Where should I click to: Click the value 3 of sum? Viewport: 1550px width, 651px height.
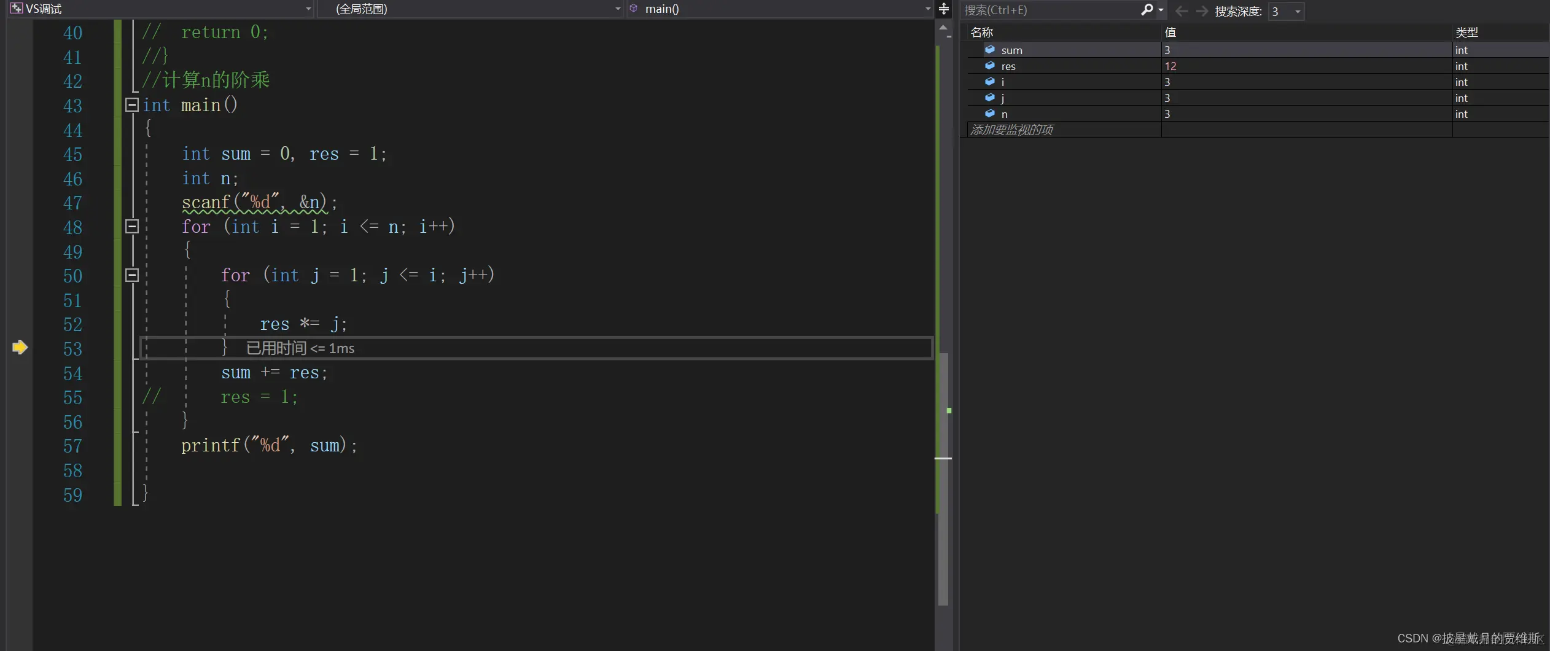1167,50
